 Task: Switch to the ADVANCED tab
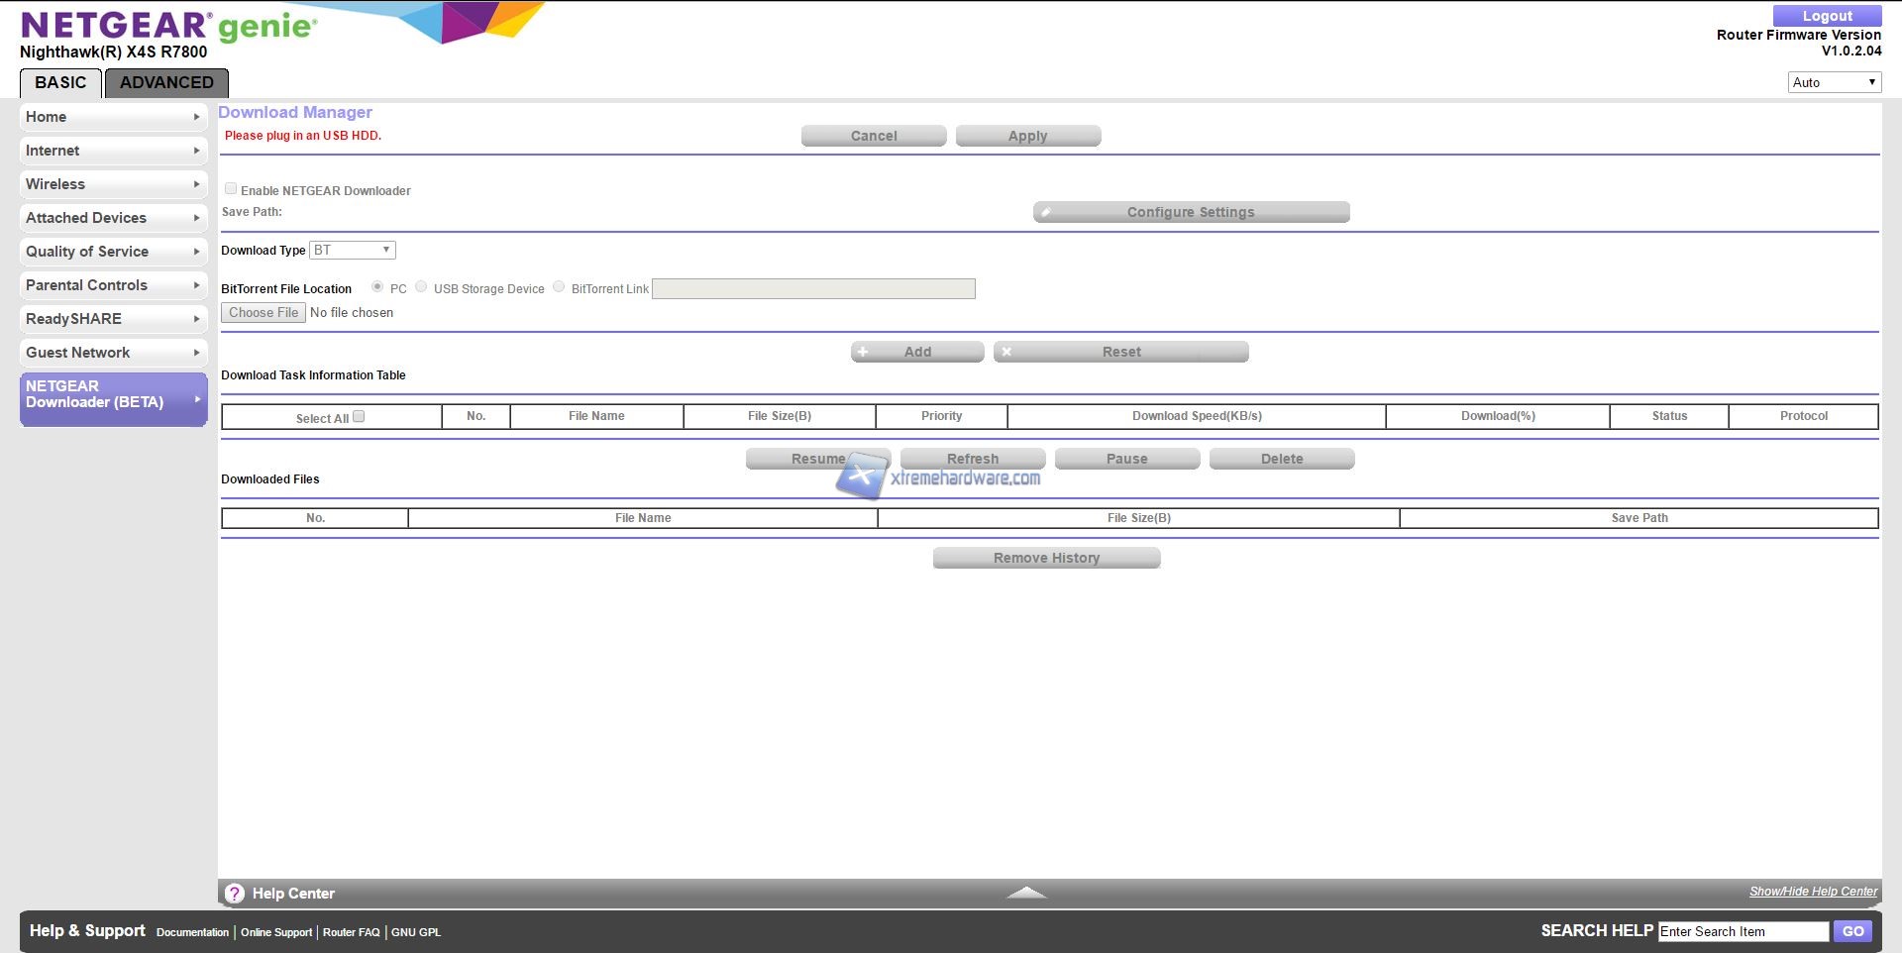166,83
